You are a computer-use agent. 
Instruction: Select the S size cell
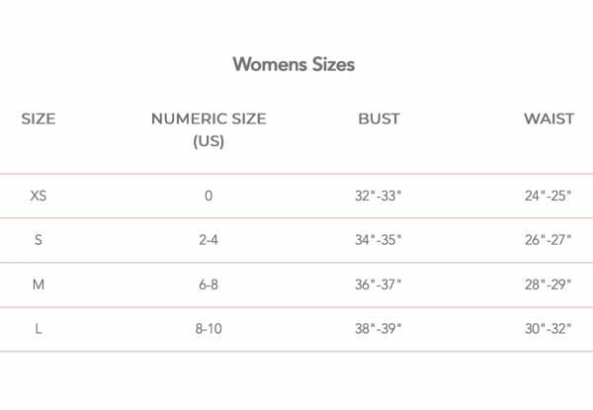(x=39, y=240)
